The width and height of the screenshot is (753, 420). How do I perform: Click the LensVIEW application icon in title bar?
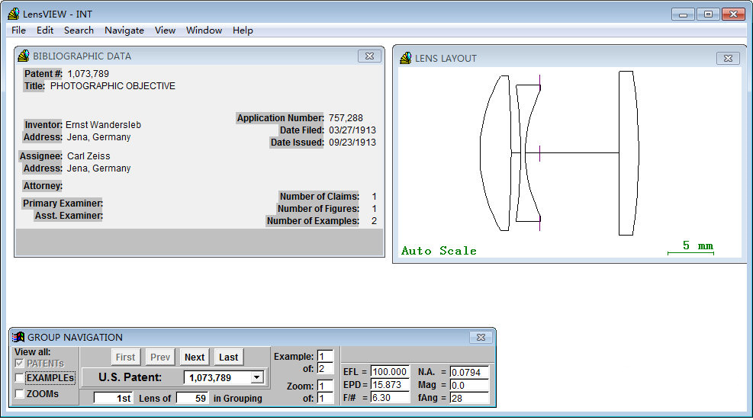(13, 14)
